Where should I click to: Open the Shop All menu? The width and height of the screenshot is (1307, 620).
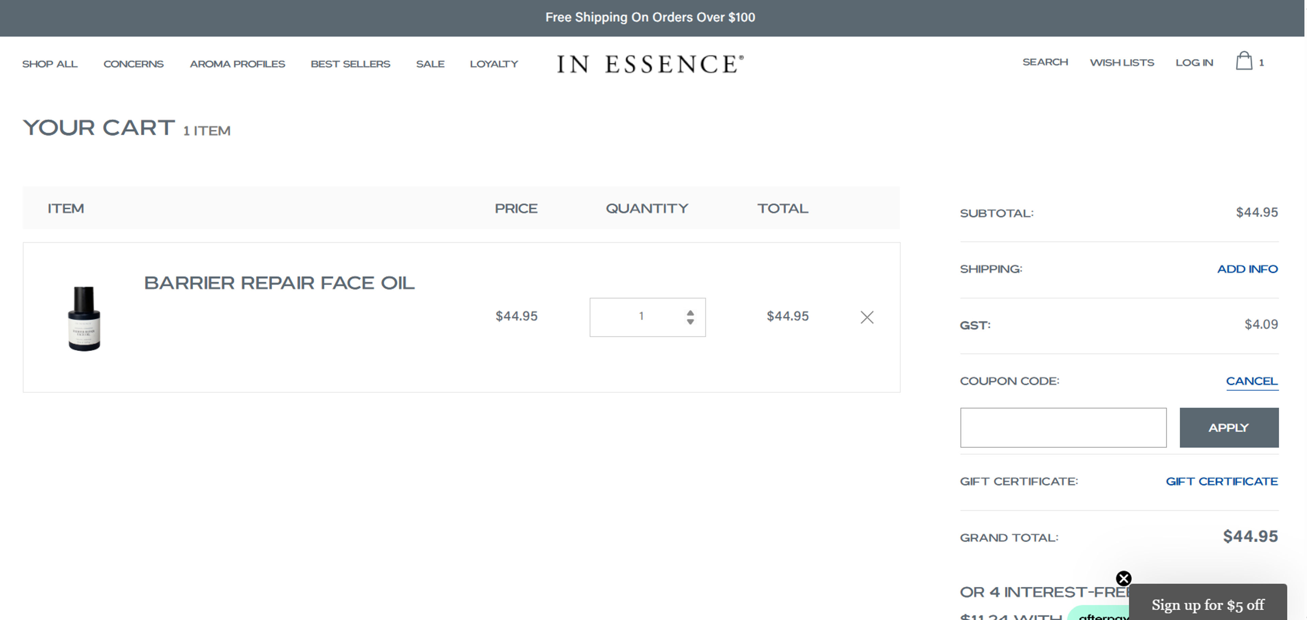(50, 64)
